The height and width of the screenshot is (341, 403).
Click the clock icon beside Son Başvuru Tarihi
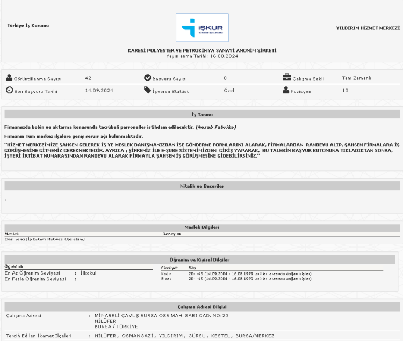9,90
